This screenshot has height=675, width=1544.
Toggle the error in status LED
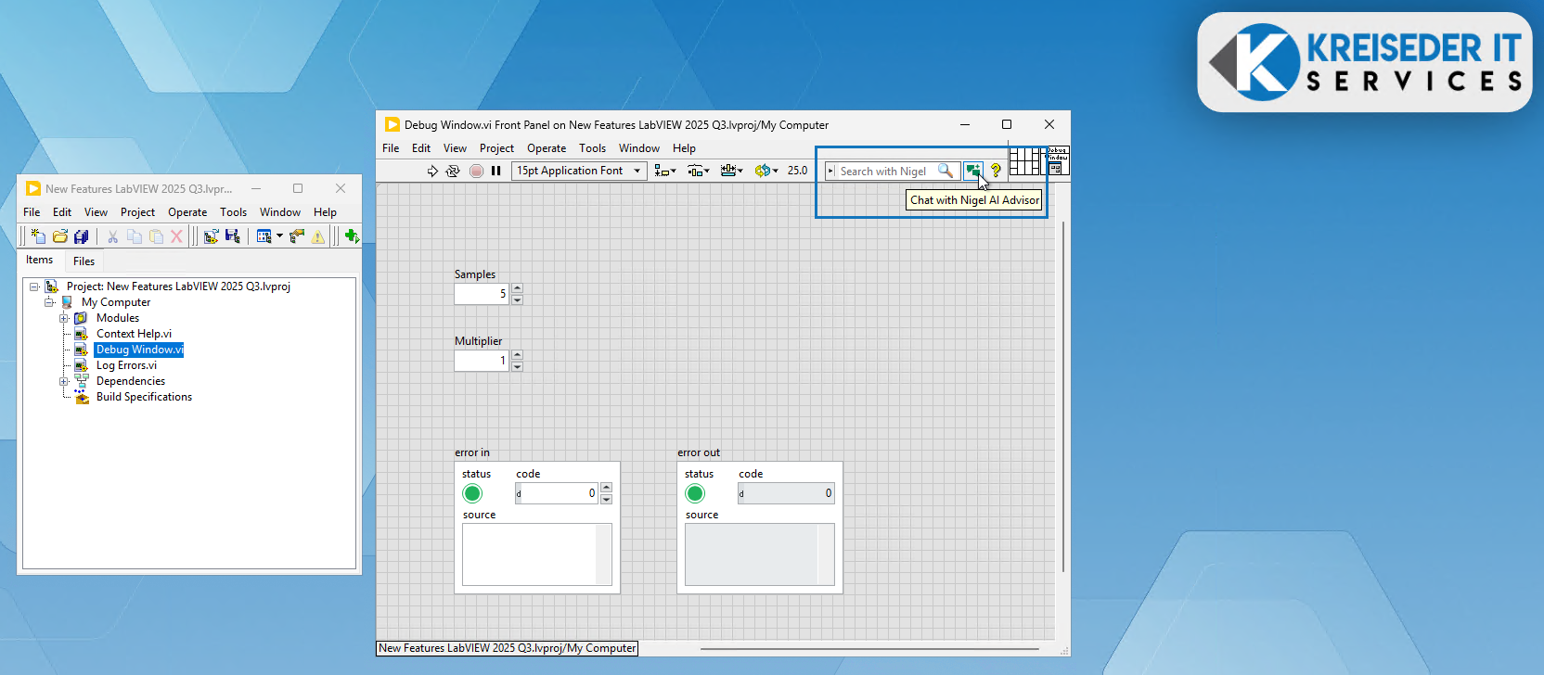(472, 493)
